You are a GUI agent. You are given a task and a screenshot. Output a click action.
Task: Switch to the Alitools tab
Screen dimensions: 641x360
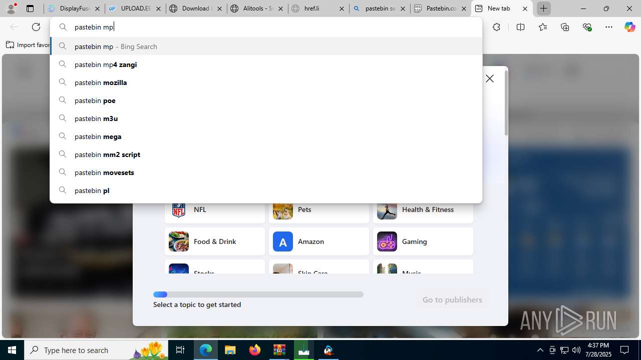pyautogui.click(x=257, y=8)
